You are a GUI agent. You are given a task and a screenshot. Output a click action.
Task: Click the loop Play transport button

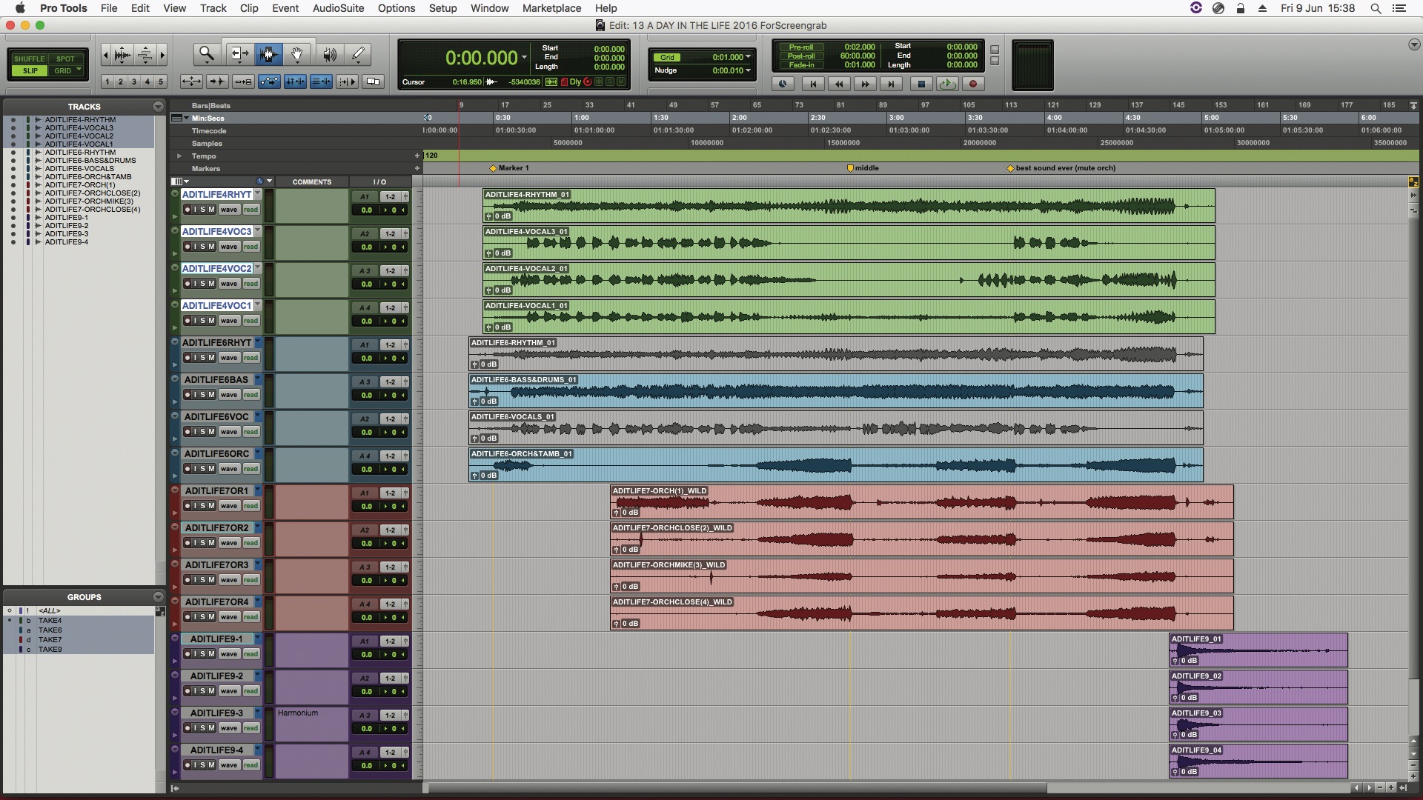coord(947,84)
